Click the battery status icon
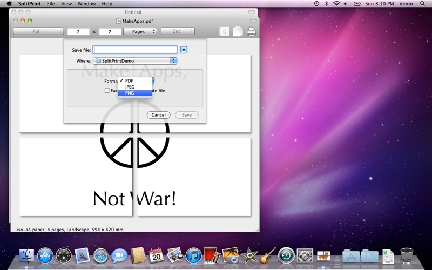This screenshot has height=270, width=432. click(x=357, y=4)
